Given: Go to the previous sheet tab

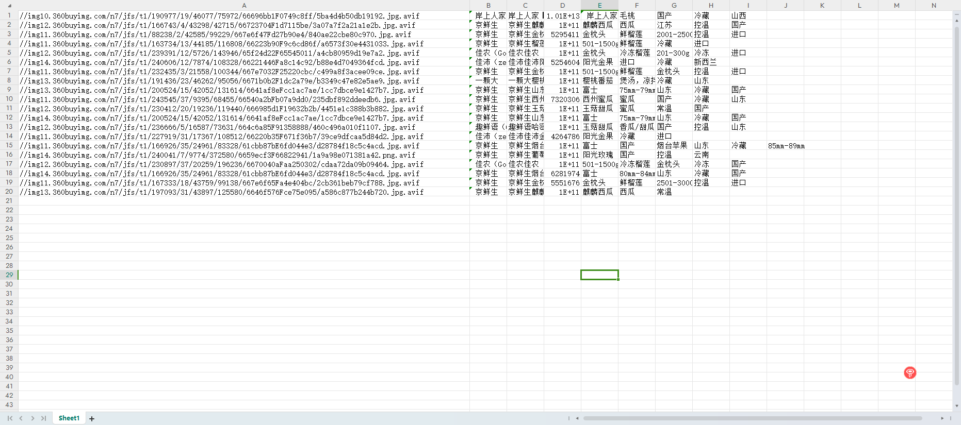Looking at the screenshot, I should click(x=21, y=418).
